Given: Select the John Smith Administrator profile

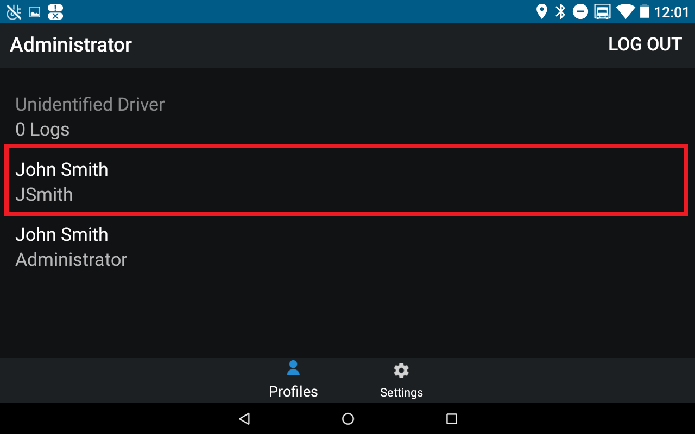Looking at the screenshot, I should (x=347, y=247).
